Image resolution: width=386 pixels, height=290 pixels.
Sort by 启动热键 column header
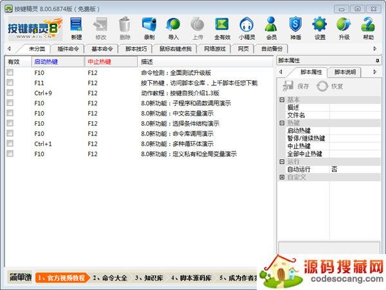(x=58, y=62)
